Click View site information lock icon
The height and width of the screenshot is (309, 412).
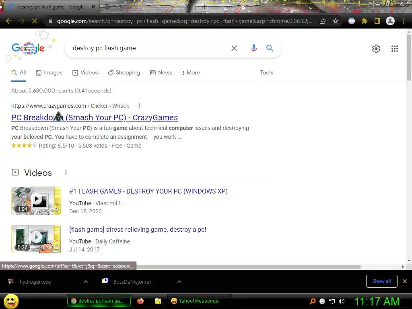click(x=51, y=21)
